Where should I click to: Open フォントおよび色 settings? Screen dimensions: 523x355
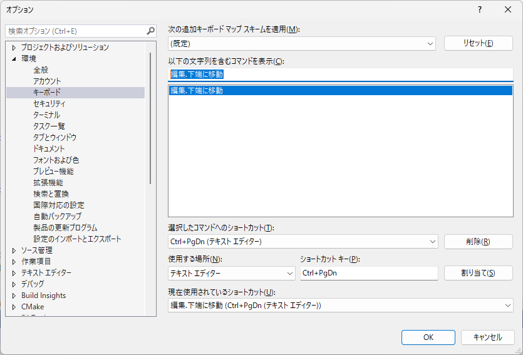(56, 160)
